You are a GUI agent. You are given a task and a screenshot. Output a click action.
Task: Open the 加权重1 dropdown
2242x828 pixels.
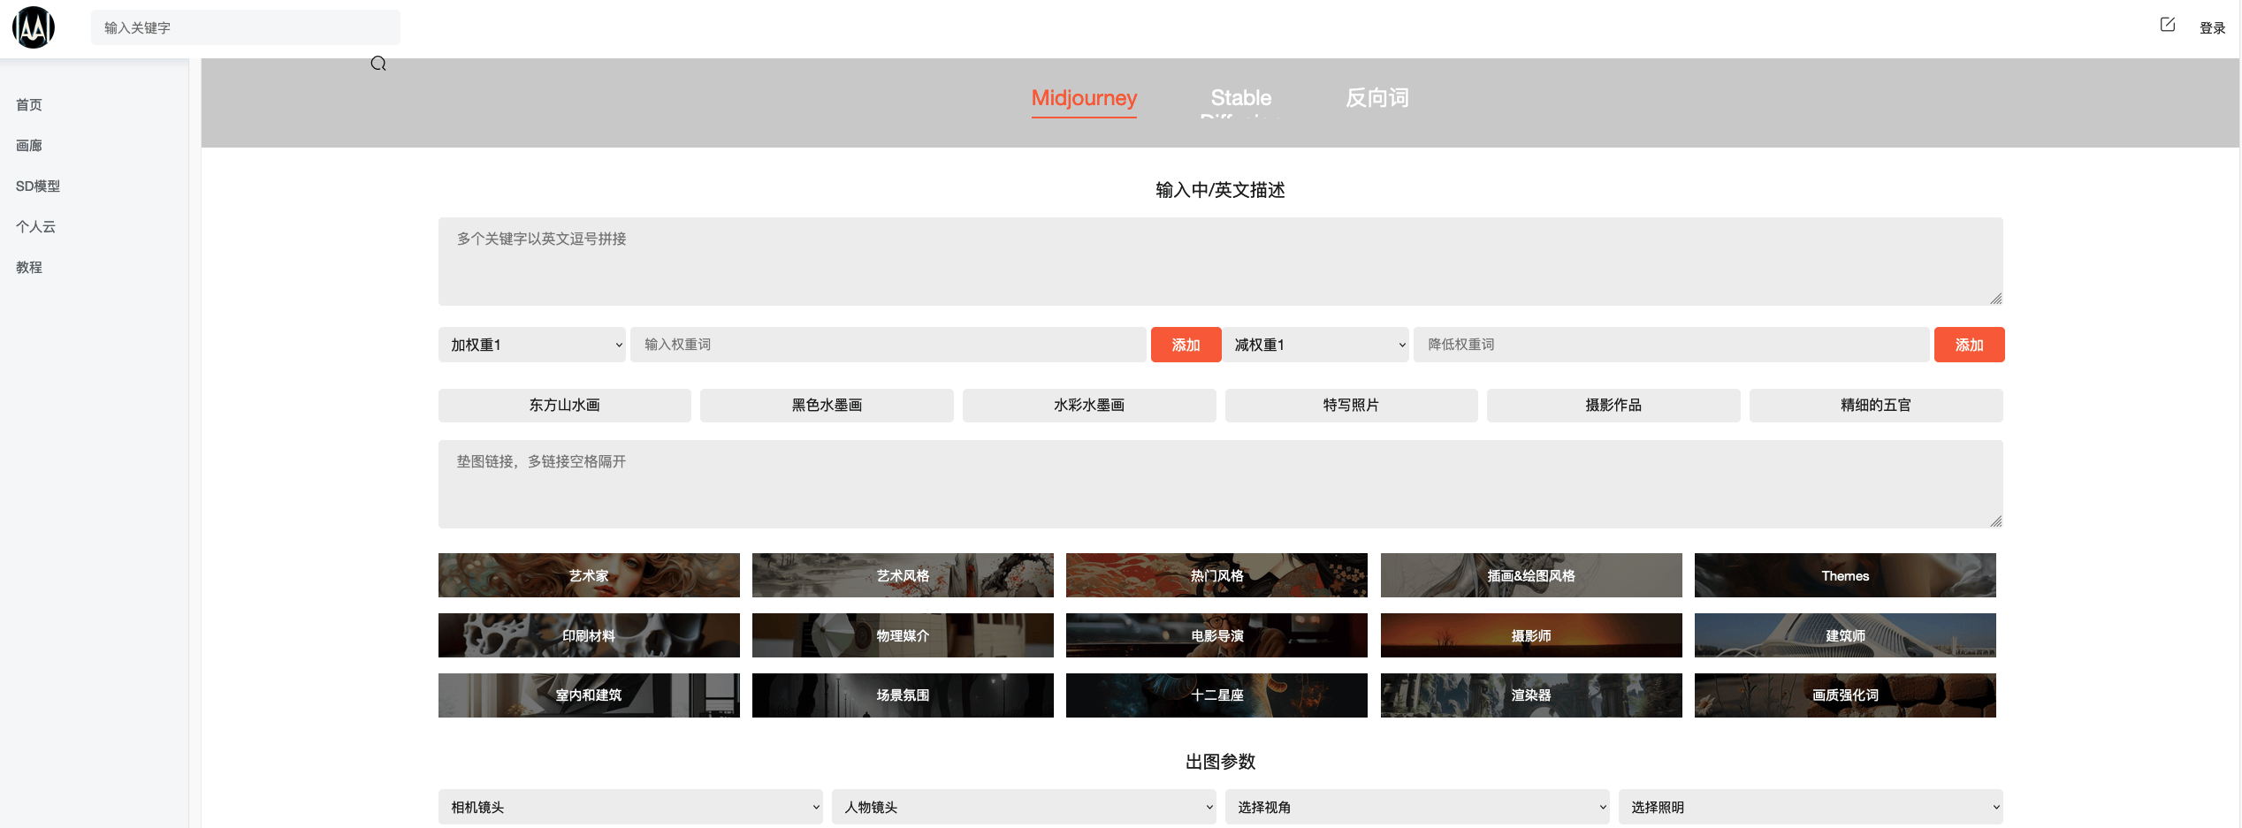(x=532, y=345)
